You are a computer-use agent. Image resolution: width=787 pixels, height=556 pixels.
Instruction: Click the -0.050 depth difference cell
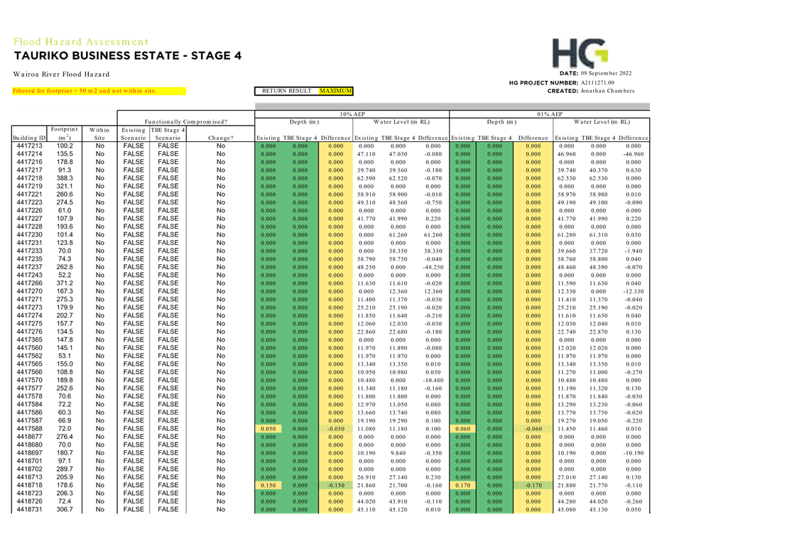coord(335,429)
